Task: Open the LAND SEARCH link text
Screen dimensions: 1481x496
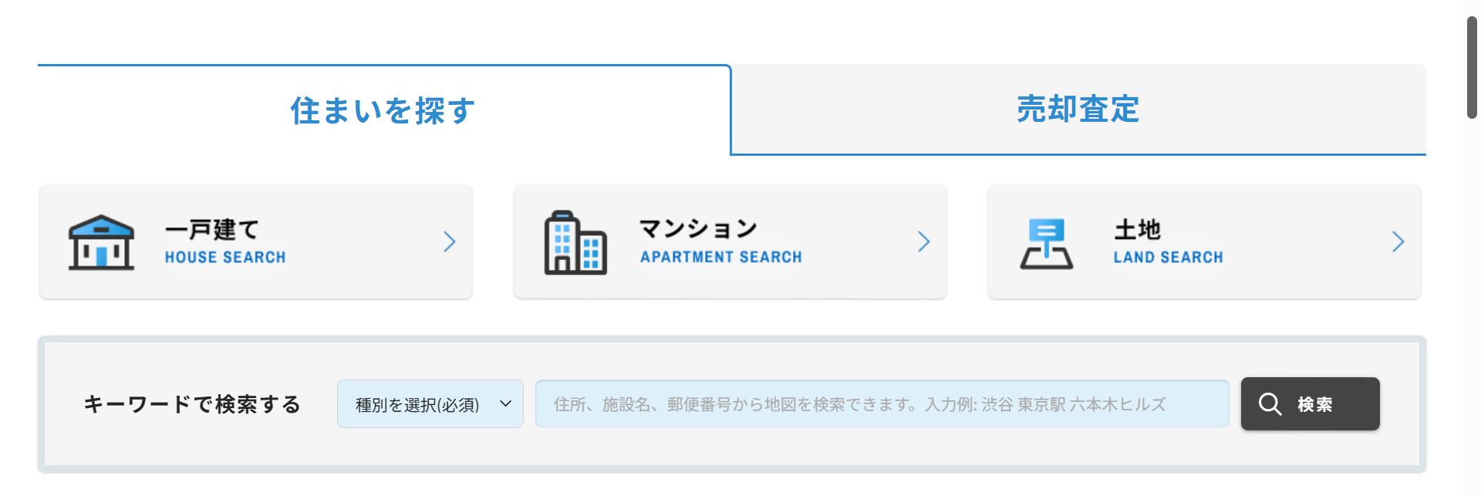Action: pos(1168,258)
